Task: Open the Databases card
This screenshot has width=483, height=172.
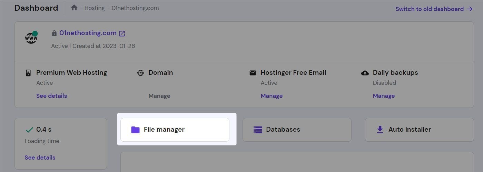Action: pos(297,130)
